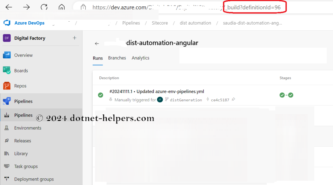Image resolution: width=333 pixels, height=185 pixels.
Task: Switch to the Analytics tab
Action: coord(140,58)
